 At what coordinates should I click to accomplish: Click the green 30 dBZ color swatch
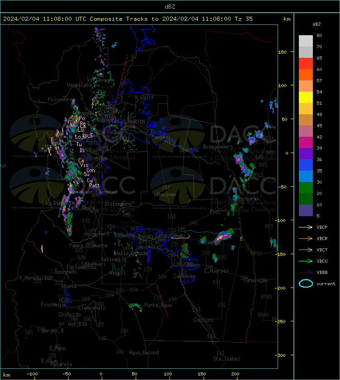(x=306, y=187)
